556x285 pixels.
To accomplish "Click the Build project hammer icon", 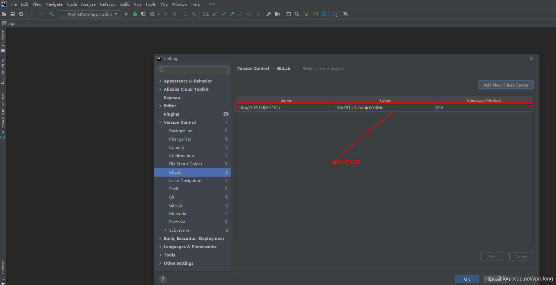I will pyautogui.click(x=51, y=14).
